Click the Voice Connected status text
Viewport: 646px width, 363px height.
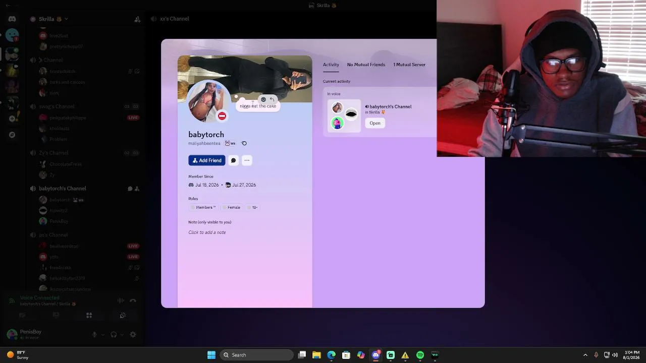tap(40, 298)
